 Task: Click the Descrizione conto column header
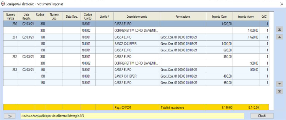pos(137,16)
